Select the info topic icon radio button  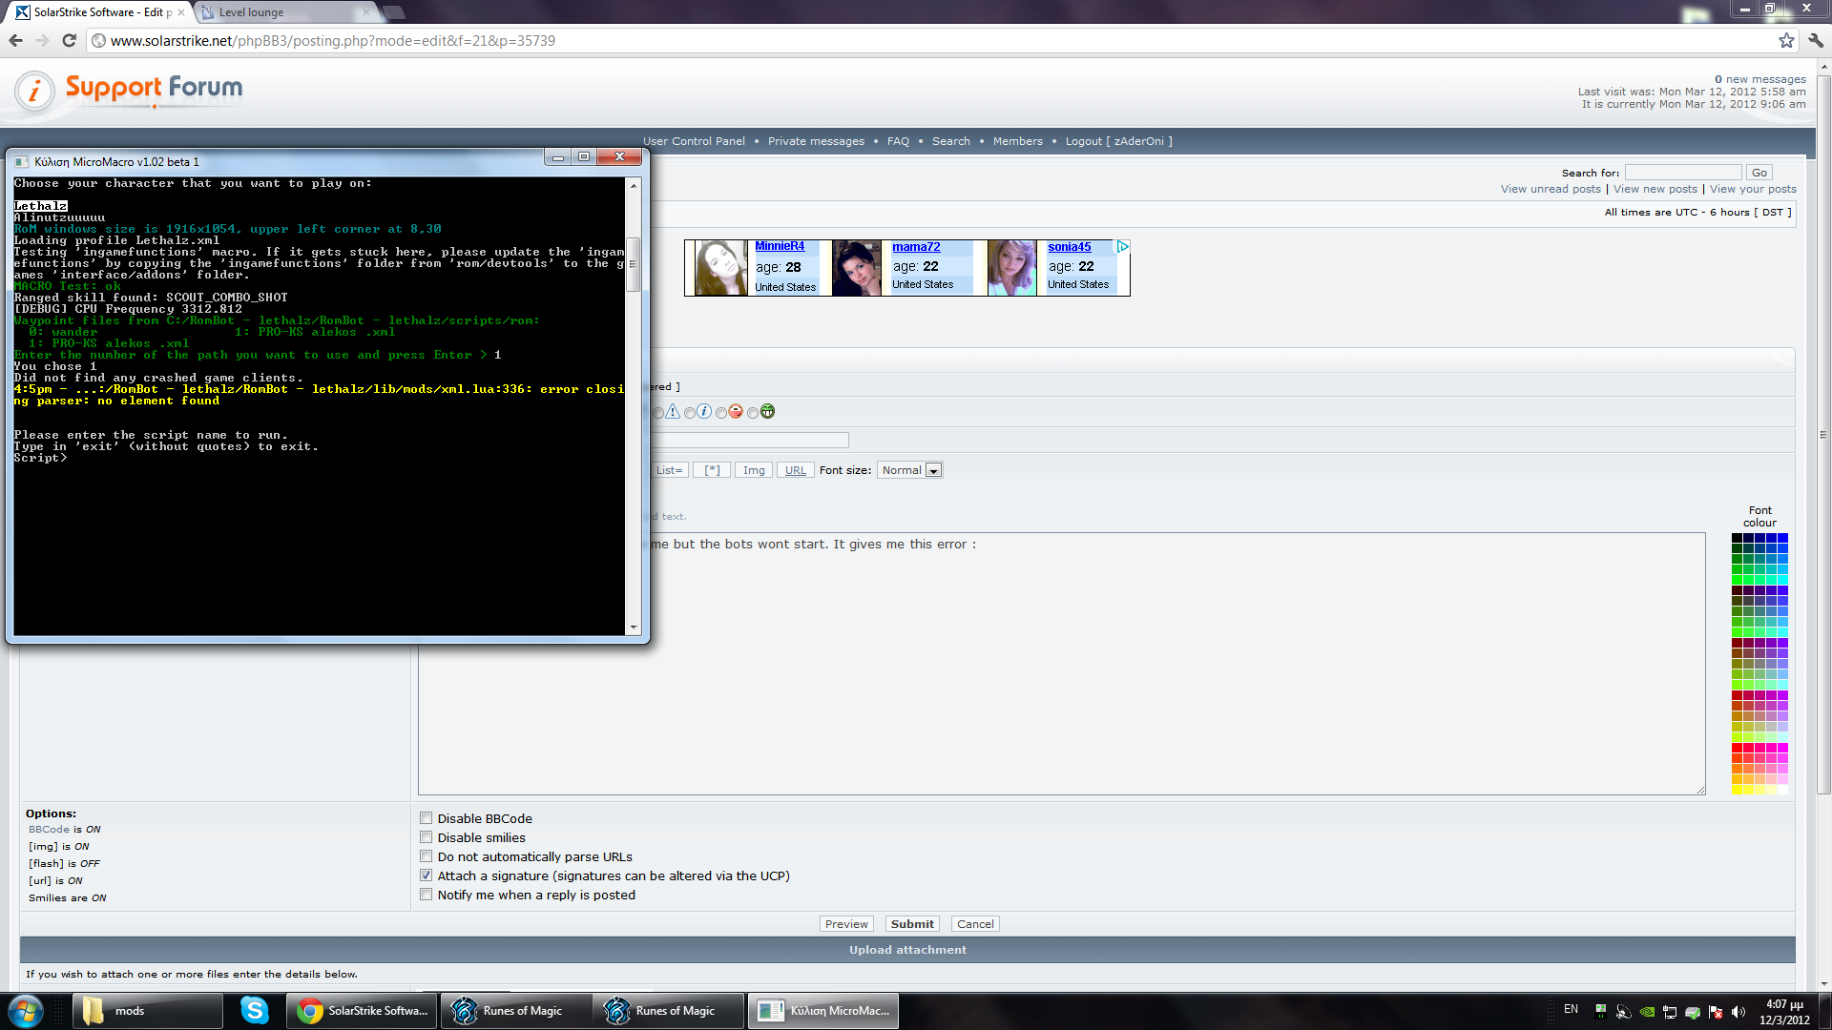pos(690,413)
